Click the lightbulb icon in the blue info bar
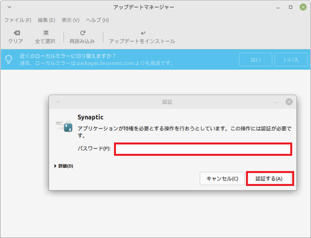 click(x=9, y=59)
